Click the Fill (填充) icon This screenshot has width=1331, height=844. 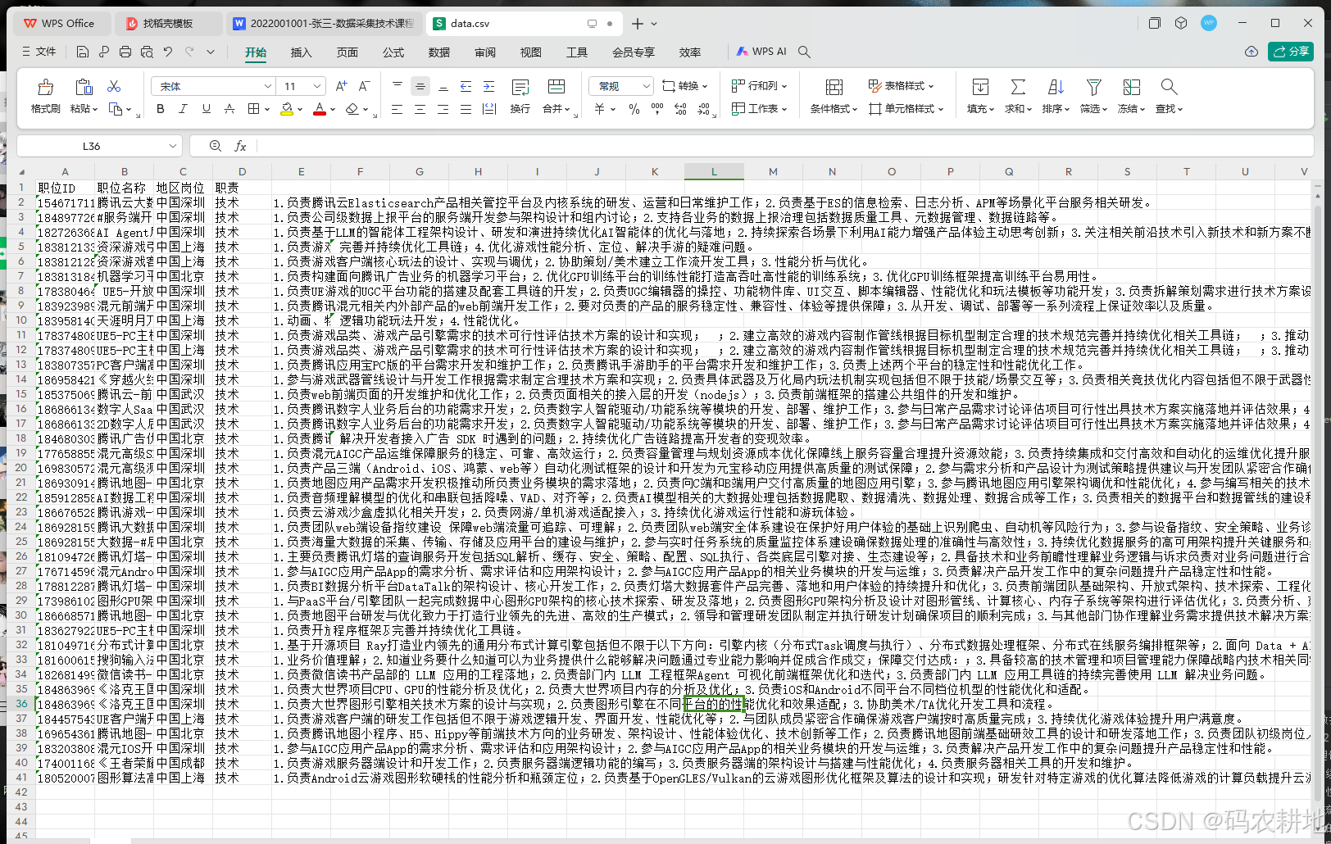click(980, 87)
